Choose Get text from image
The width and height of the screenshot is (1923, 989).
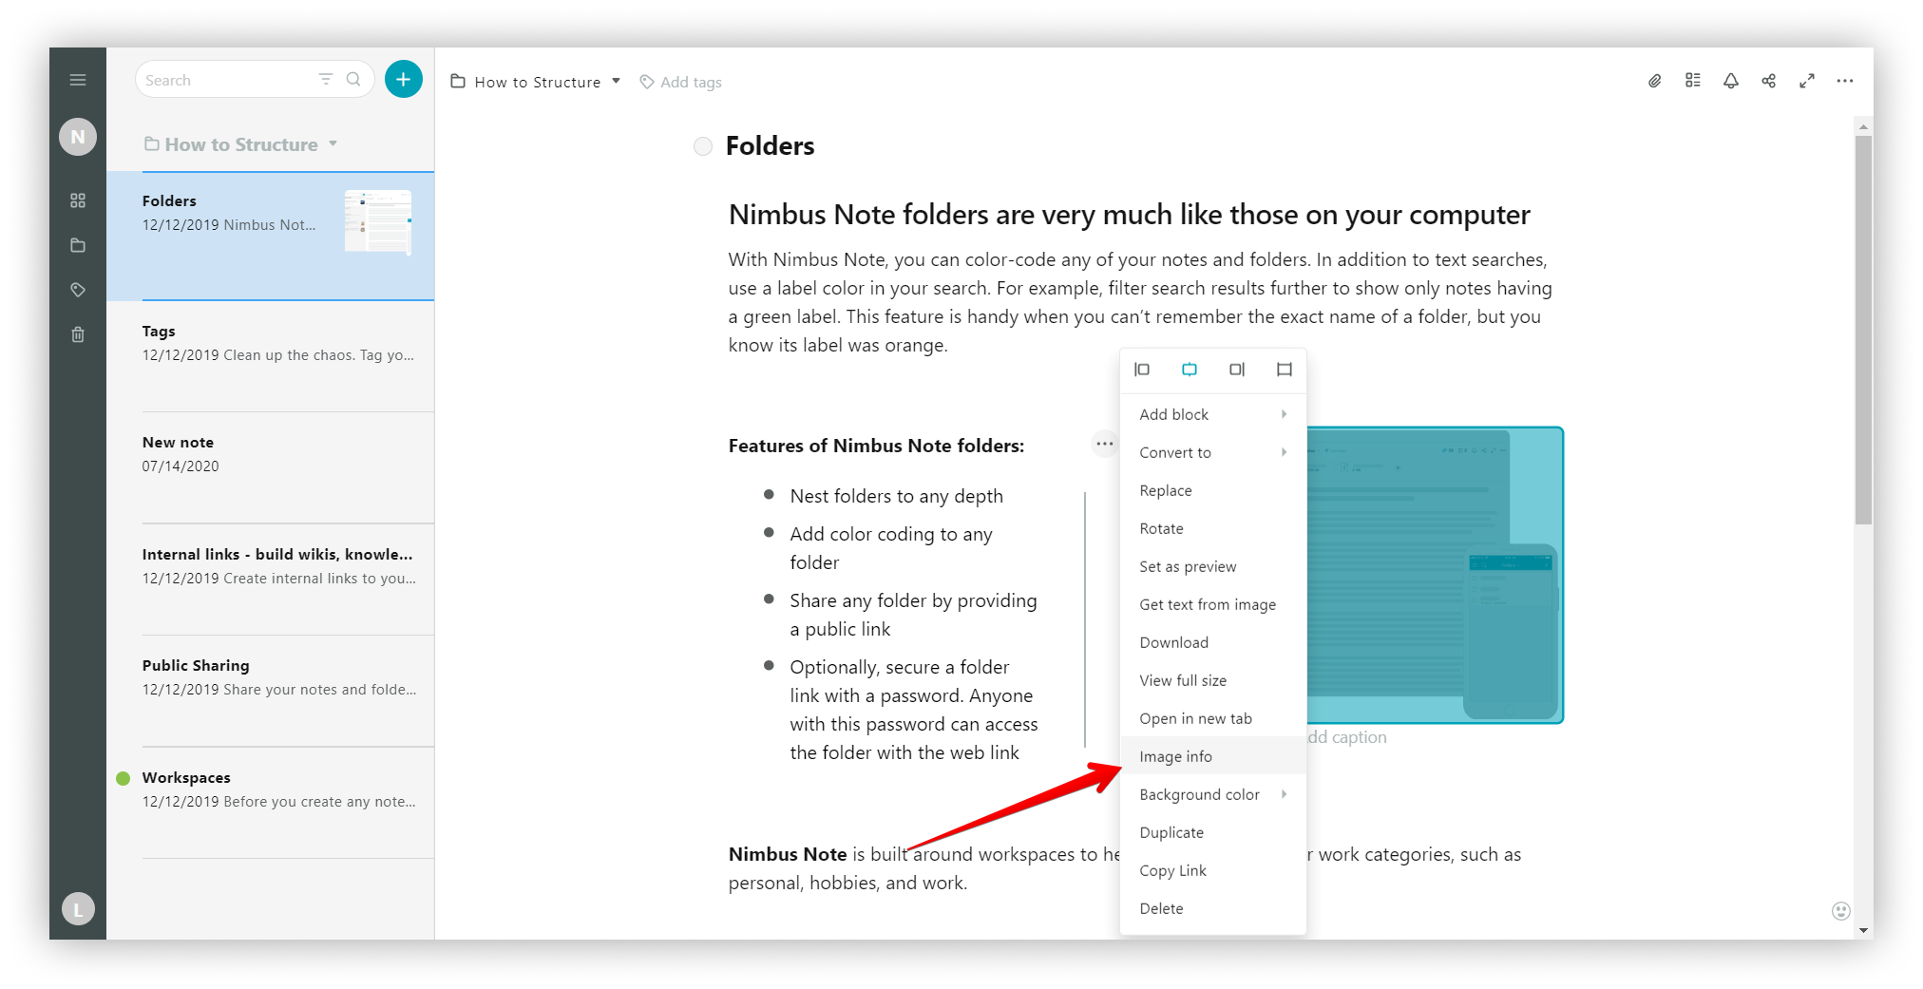pyautogui.click(x=1213, y=604)
